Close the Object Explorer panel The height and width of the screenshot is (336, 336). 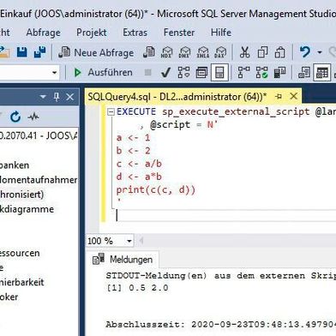click(70, 97)
